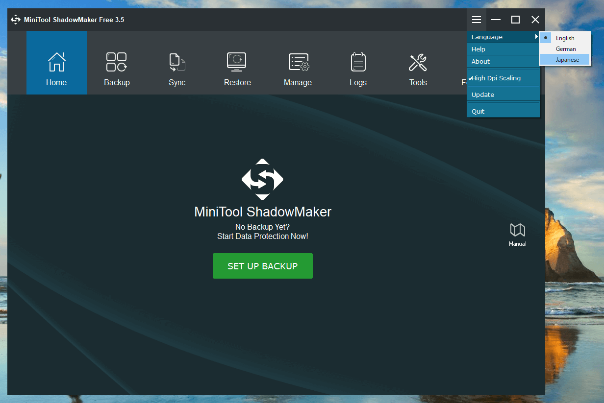The image size is (604, 403).
Task: Open Help from the menu
Action: point(478,49)
